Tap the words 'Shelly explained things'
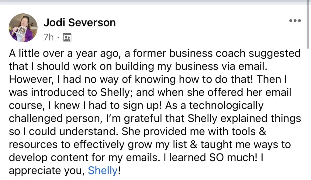 coord(244,119)
